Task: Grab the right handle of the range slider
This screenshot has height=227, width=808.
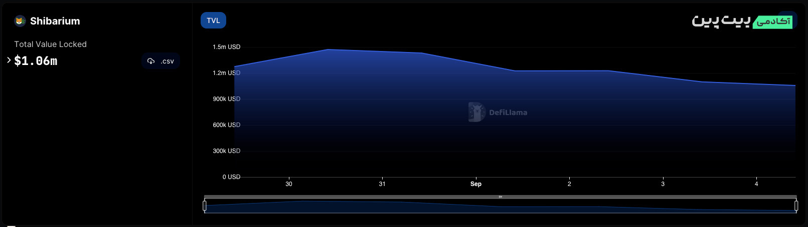Action: pyautogui.click(x=796, y=205)
